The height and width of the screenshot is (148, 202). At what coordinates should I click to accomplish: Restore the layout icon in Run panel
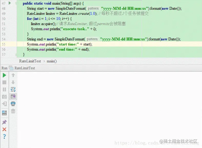[4, 113]
